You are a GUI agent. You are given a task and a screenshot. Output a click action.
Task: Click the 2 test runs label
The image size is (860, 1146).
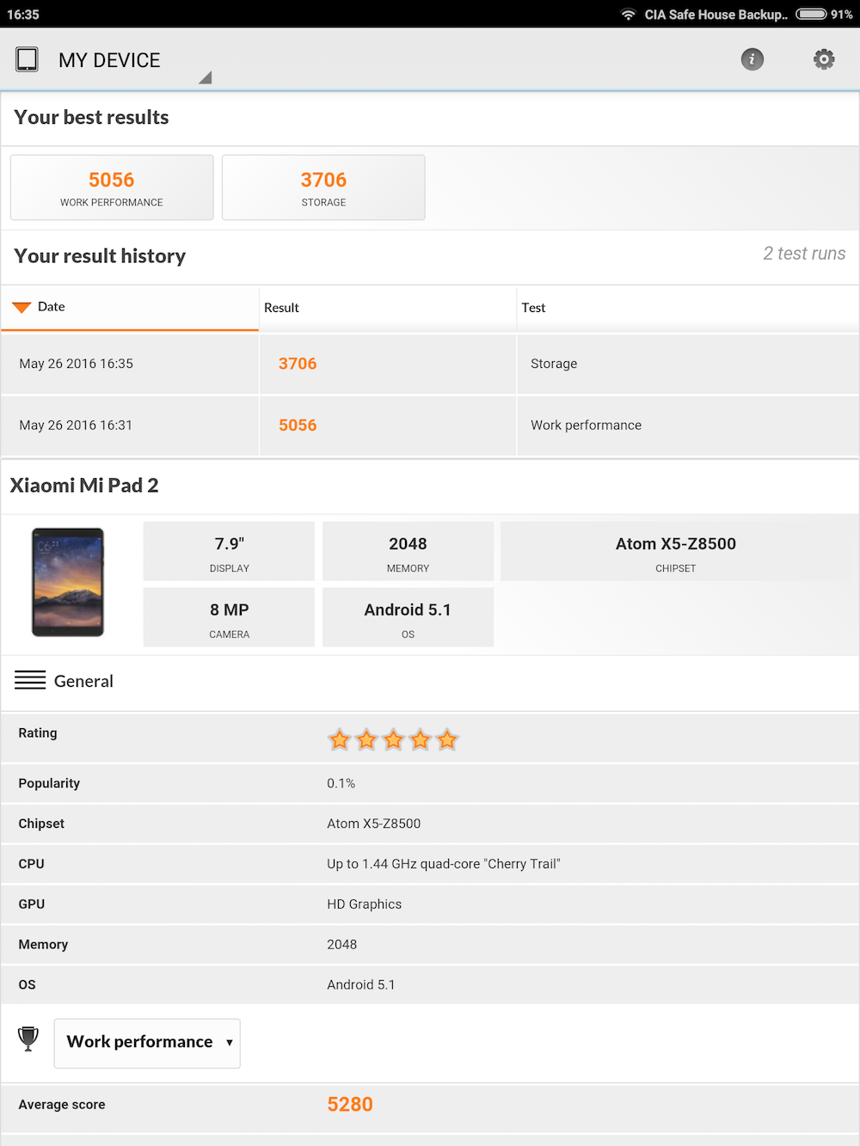[x=804, y=254]
